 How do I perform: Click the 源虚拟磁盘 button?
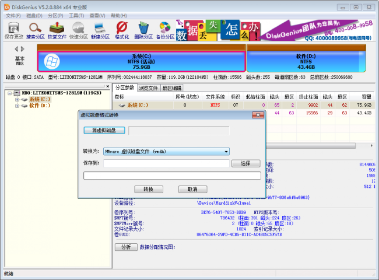click(104, 130)
